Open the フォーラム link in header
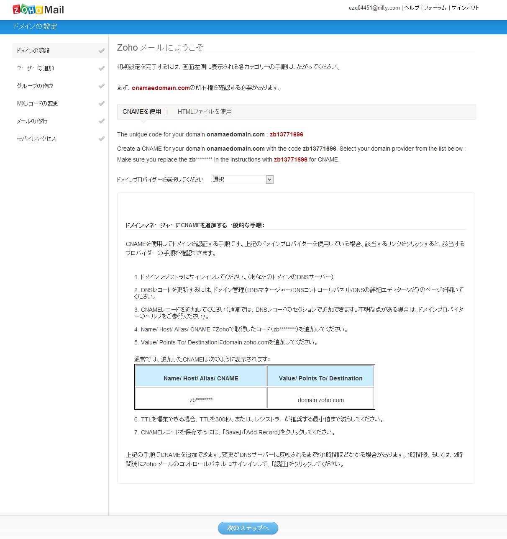 435,8
